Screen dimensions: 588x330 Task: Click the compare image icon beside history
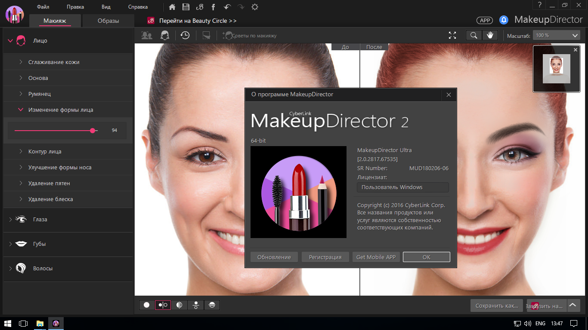point(206,35)
